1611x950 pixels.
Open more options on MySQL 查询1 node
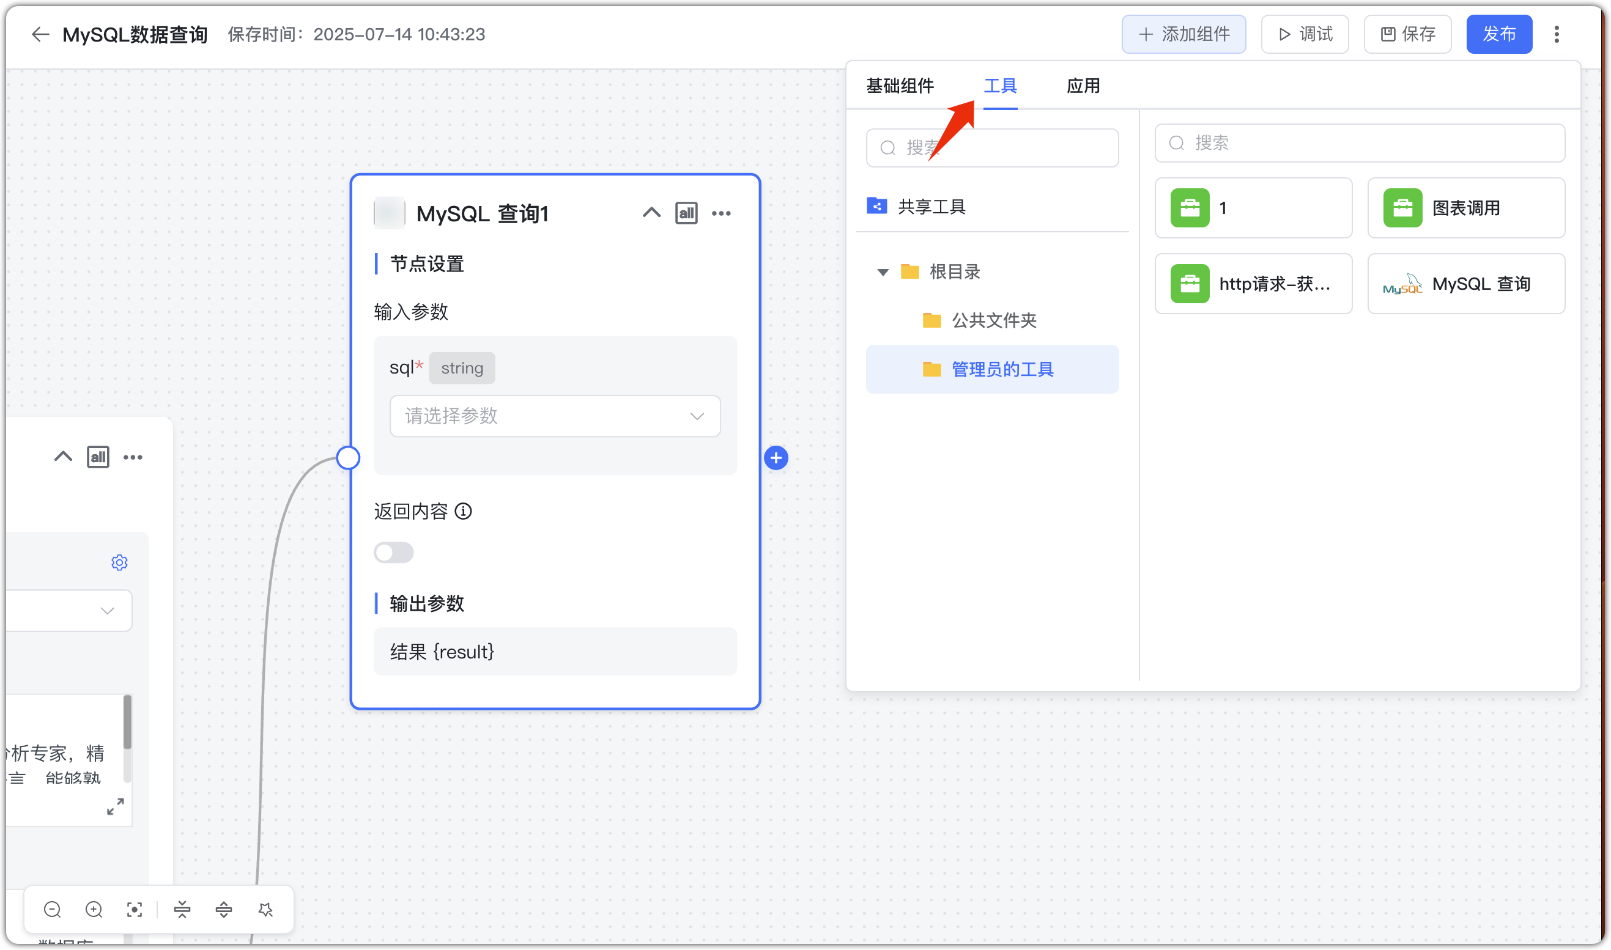click(x=721, y=213)
